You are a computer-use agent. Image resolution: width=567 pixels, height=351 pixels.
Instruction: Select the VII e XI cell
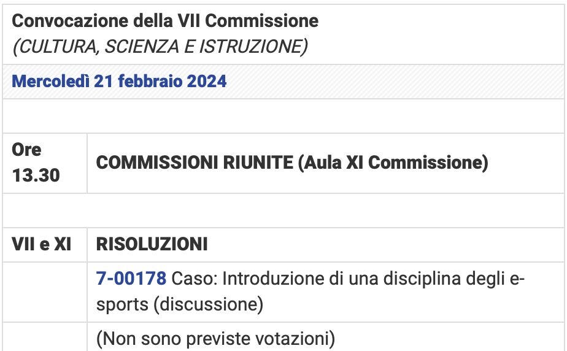pyautogui.click(x=42, y=244)
